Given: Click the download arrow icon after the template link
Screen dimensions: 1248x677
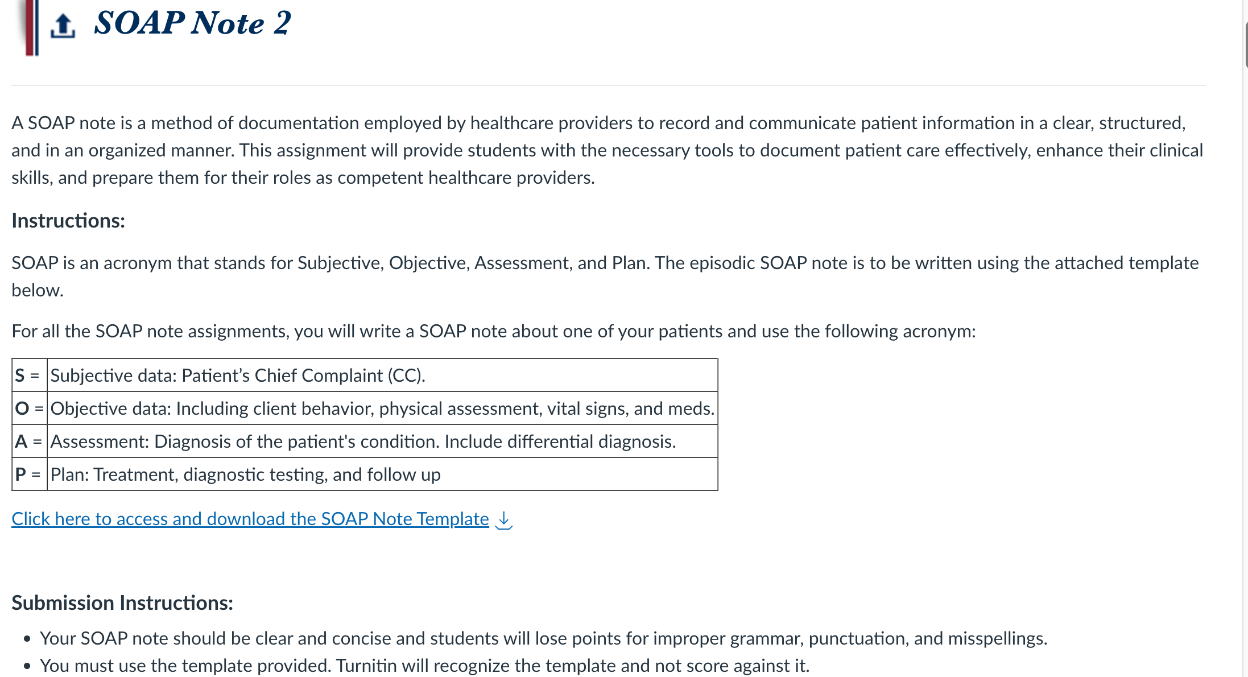Looking at the screenshot, I should (503, 519).
